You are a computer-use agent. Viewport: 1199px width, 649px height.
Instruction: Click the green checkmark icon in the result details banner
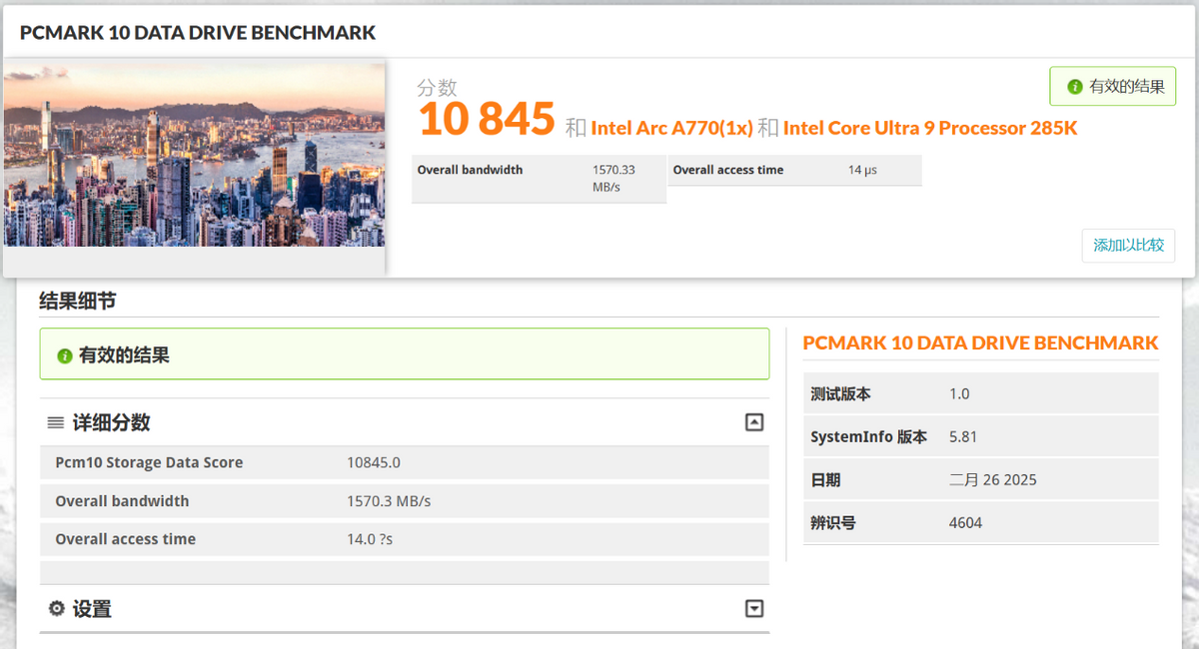[x=65, y=355]
